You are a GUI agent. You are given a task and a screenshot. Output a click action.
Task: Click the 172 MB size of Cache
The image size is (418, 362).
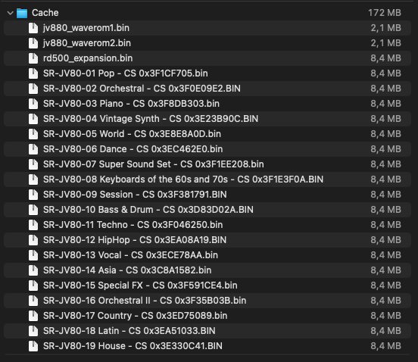(385, 13)
